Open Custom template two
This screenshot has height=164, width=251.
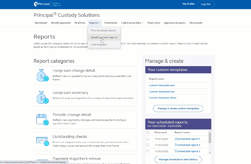(162, 91)
